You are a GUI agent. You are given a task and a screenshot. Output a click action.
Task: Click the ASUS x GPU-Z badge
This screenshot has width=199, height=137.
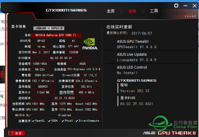[49, 28]
